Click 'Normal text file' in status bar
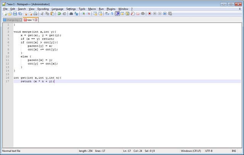Screen dimensions: 244x155 coord(11,151)
